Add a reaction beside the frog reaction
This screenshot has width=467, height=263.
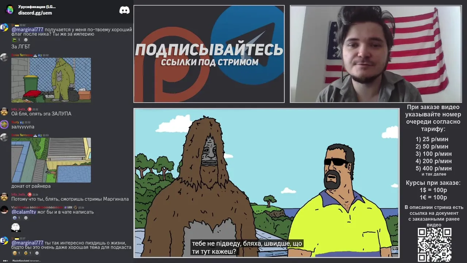click(26, 40)
